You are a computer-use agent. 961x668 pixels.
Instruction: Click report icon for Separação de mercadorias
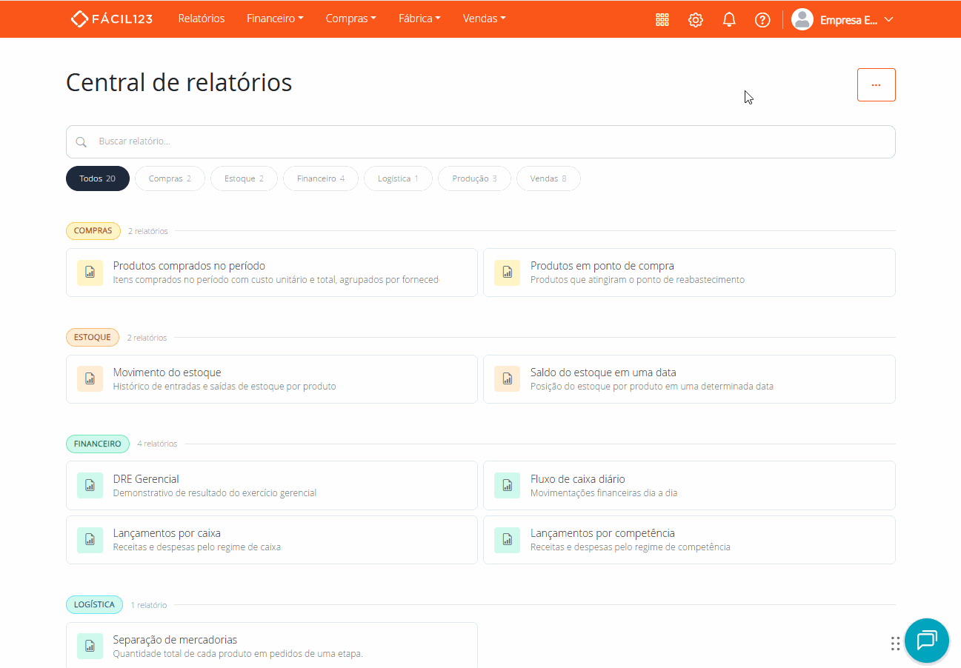click(90, 646)
